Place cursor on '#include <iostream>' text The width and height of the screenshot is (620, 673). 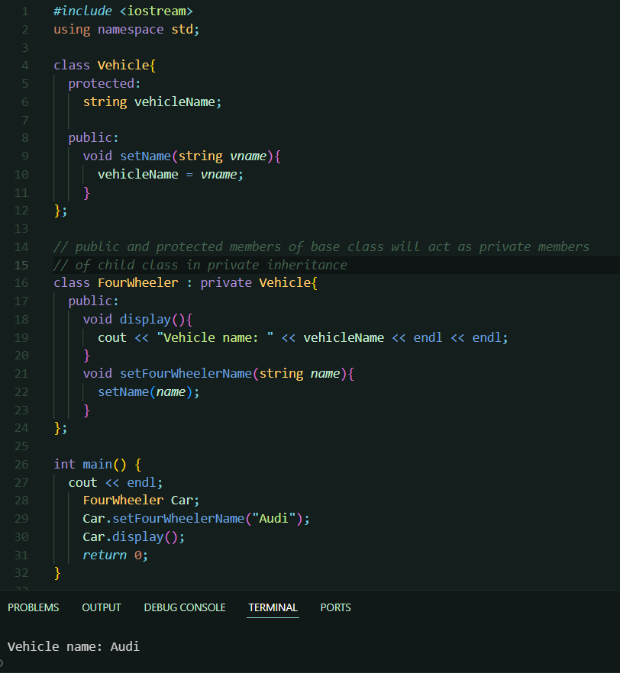coord(123,11)
